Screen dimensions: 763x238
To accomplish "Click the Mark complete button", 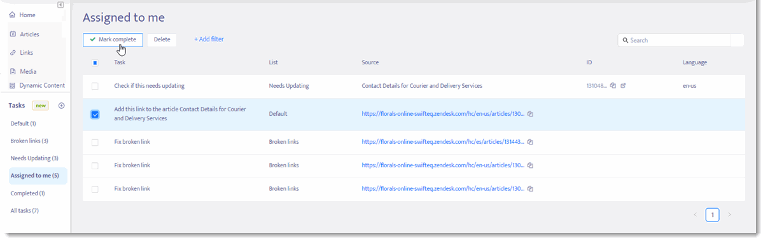I will coord(113,40).
